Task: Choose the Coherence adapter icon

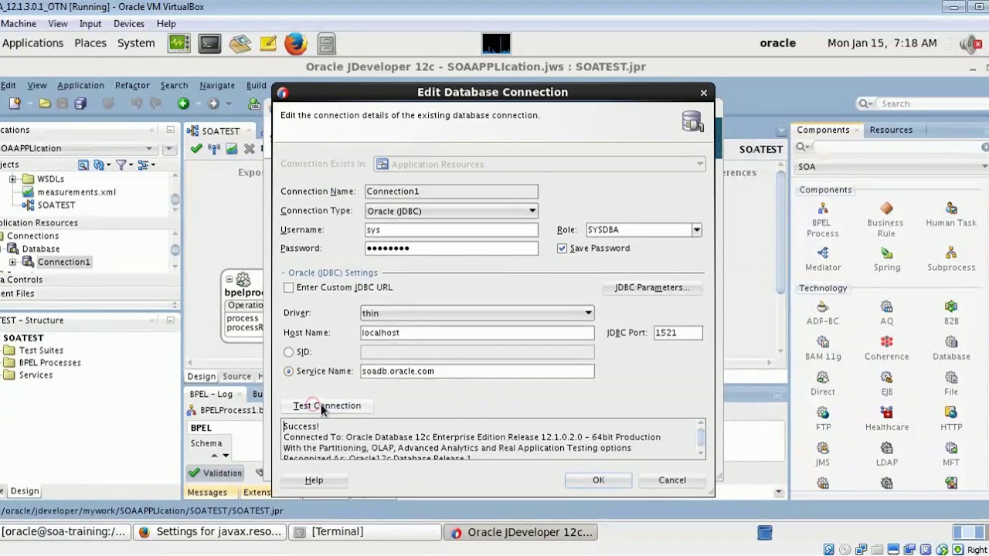Action: tap(886, 342)
